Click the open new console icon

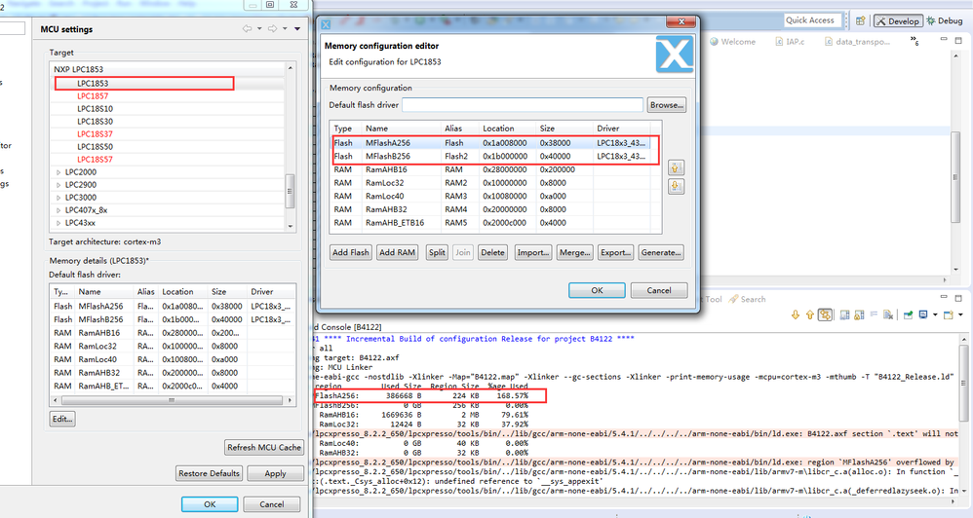point(949,314)
